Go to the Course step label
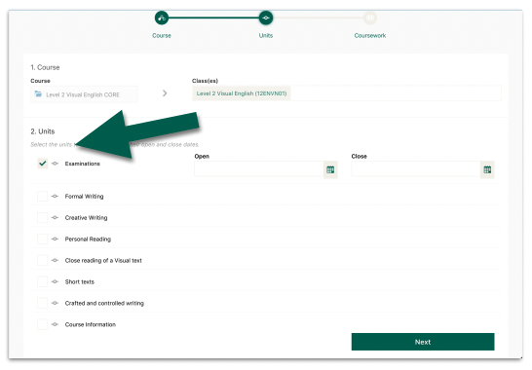The width and height of the screenshot is (532, 370). coord(162,36)
